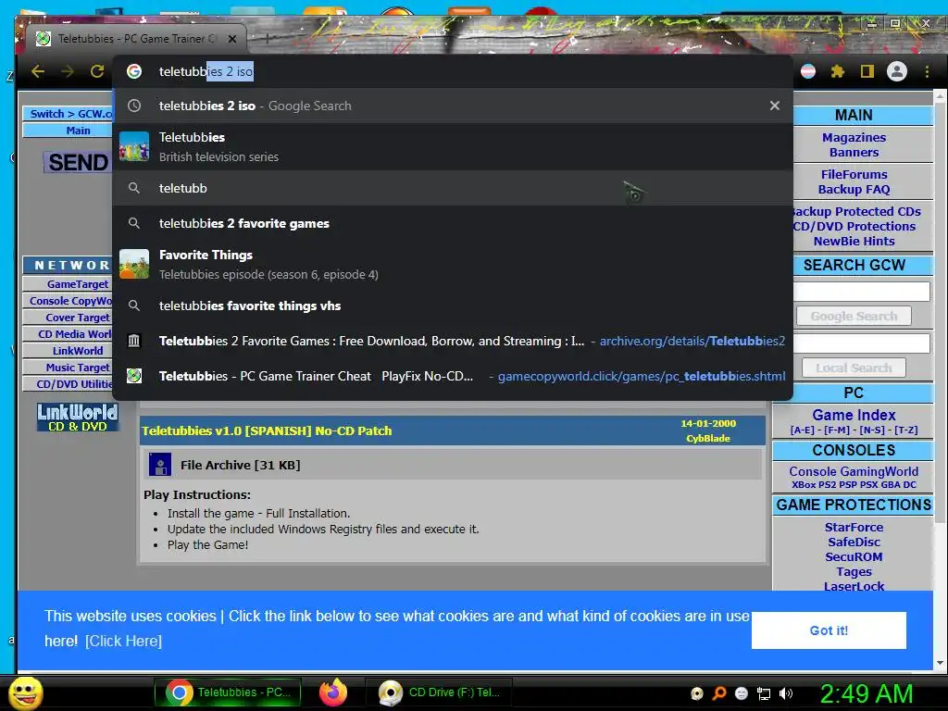Screen dimensions: 948x711
Task: Open the GameTarget network link
Action: pyautogui.click(x=78, y=284)
